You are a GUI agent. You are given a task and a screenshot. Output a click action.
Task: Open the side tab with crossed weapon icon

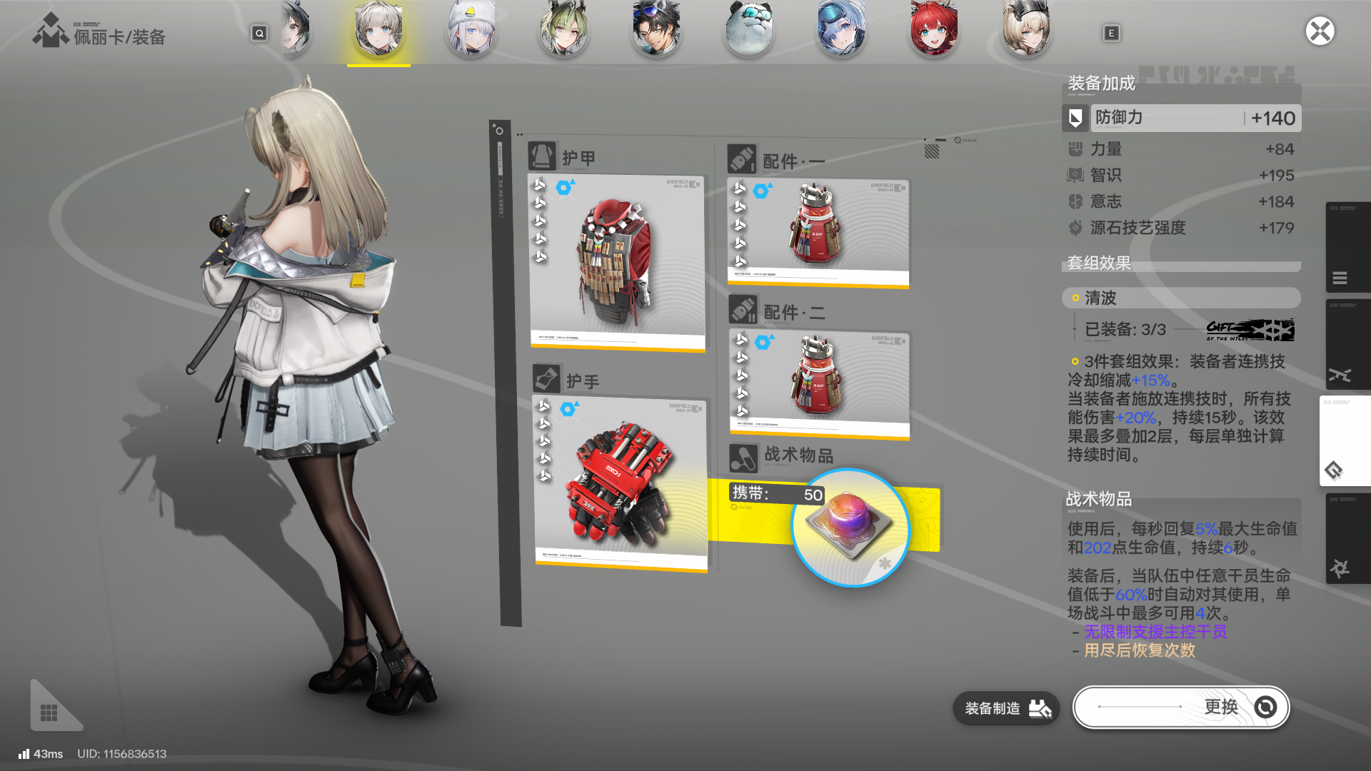pyautogui.click(x=1348, y=345)
